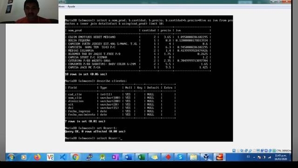298x168 pixels.
Task: Click the 'direccion' field name
Action: coord(75,101)
